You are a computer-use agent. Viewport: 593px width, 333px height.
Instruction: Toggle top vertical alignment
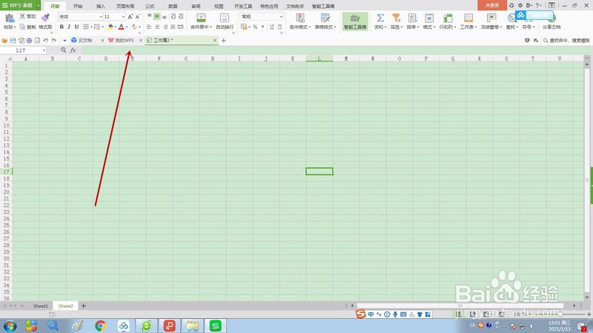coord(150,16)
